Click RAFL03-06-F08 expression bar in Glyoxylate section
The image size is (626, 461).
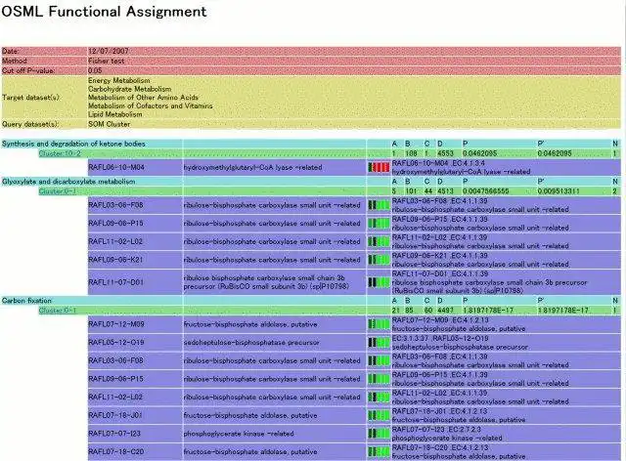[379, 205]
